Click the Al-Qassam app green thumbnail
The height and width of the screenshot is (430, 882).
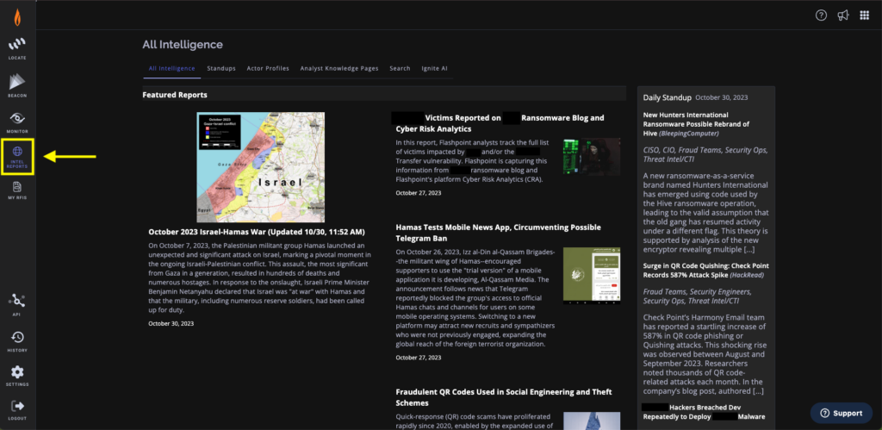point(592,276)
